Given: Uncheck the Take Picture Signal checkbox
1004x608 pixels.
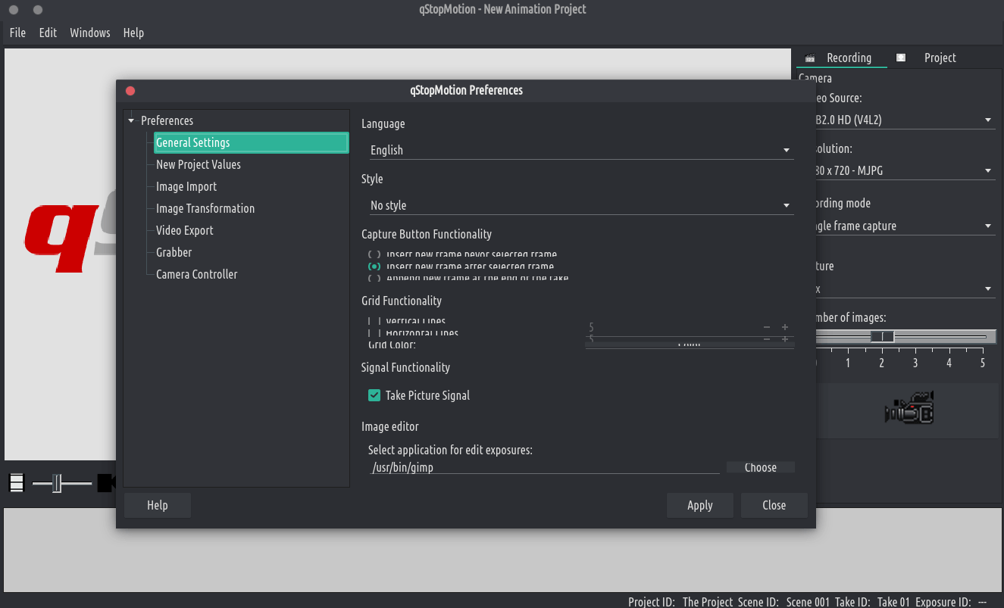Looking at the screenshot, I should pos(374,395).
